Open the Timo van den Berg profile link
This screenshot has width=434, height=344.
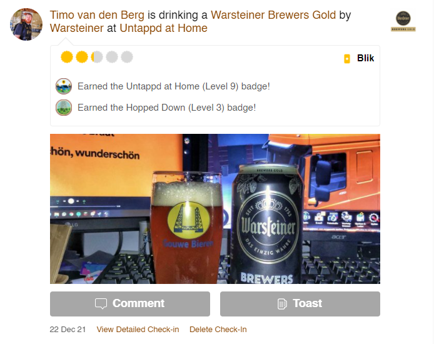pyautogui.click(x=97, y=15)
